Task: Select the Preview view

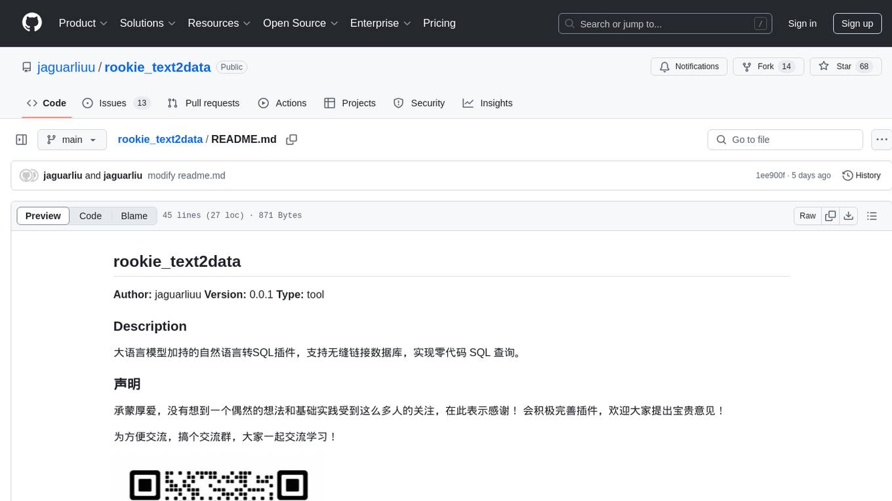Action: click(43, 216)
